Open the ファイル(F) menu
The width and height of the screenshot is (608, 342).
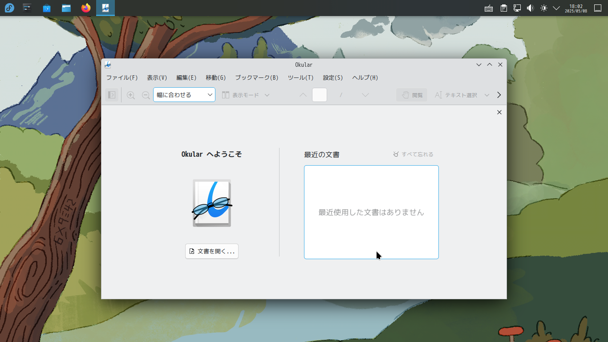click(x=122, y=77)
